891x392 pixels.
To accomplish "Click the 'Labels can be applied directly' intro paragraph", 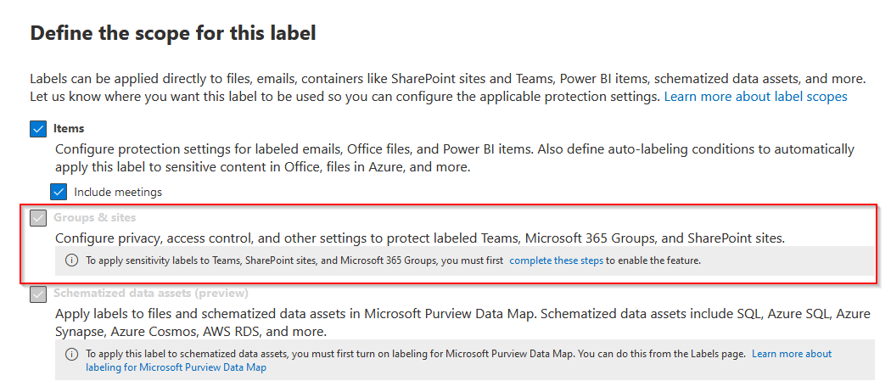I will click(447, 78).
